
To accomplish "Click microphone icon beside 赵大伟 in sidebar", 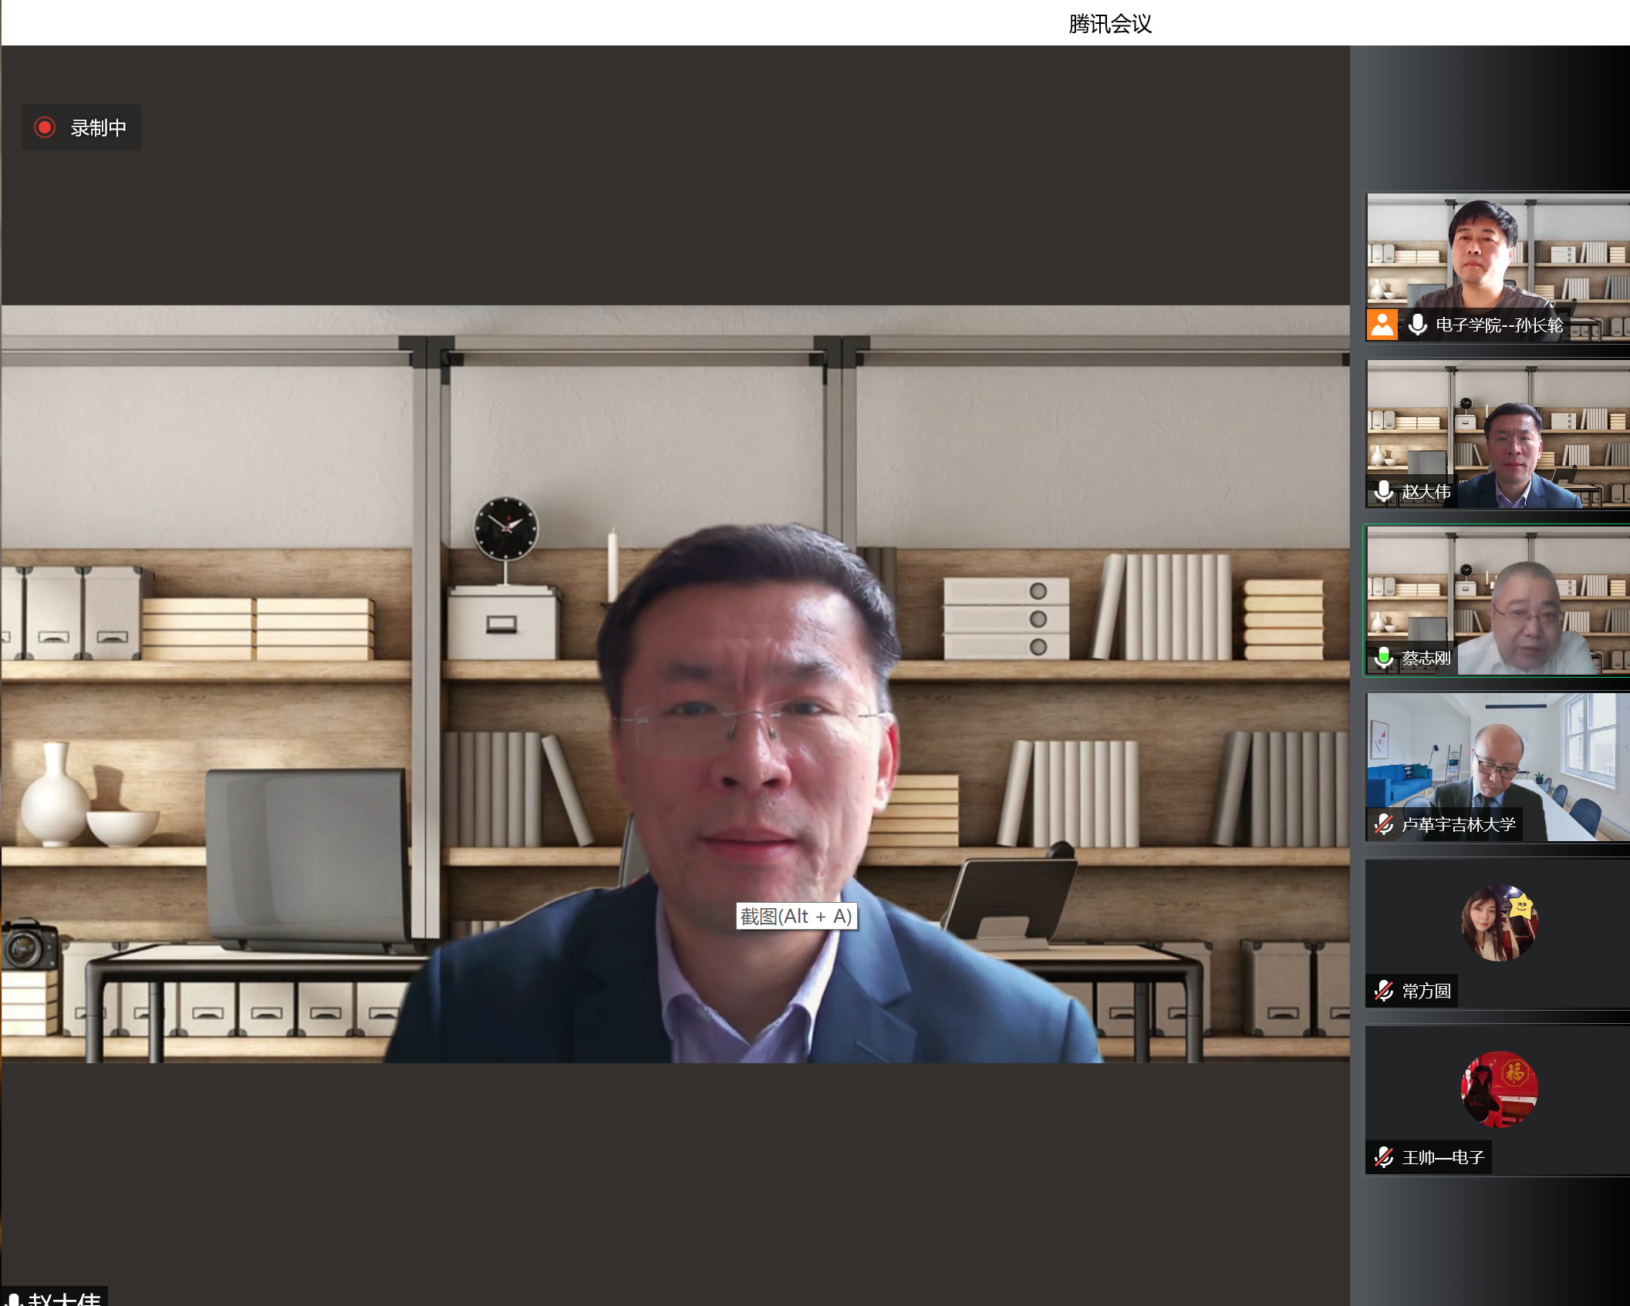I will point(1384,491).
